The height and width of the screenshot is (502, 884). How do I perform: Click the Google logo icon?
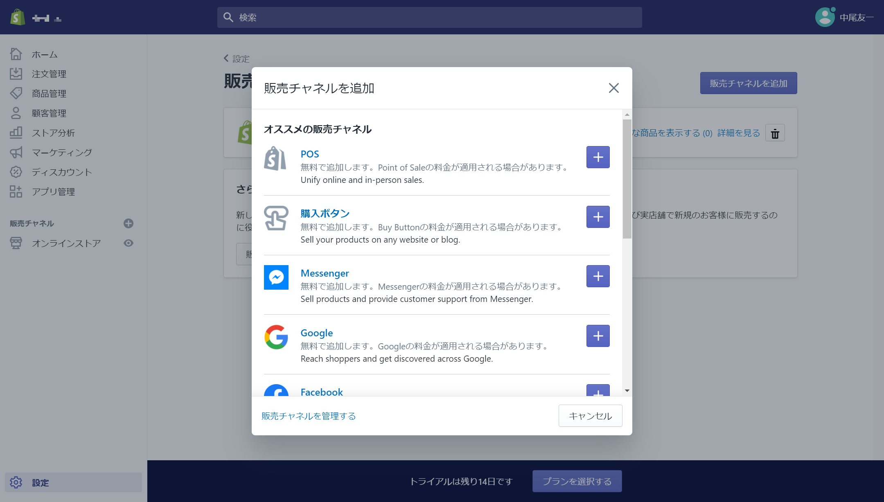[x=276, y=337]
